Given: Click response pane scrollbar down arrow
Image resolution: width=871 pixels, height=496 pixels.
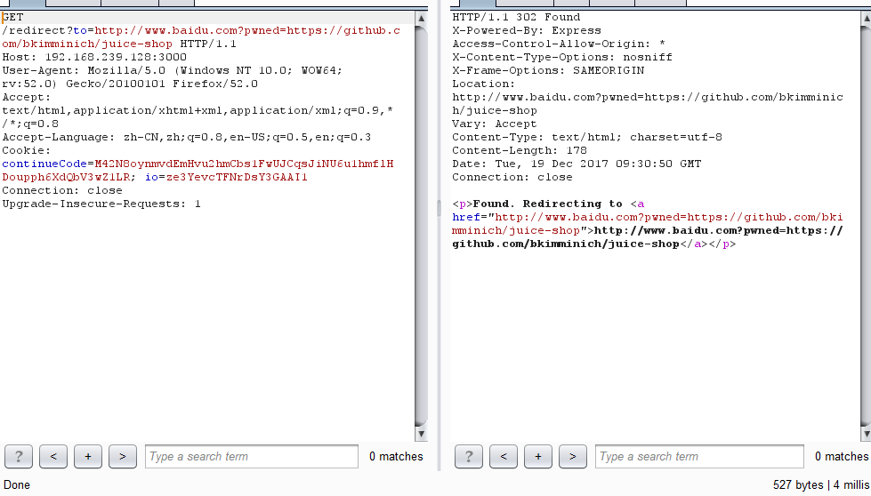Looking at the screenshot, I should click(x=866, y=434).
